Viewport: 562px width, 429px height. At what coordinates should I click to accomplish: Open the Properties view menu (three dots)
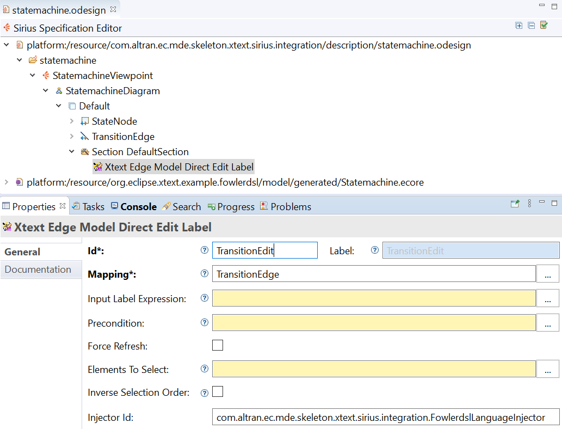(529, 204)
